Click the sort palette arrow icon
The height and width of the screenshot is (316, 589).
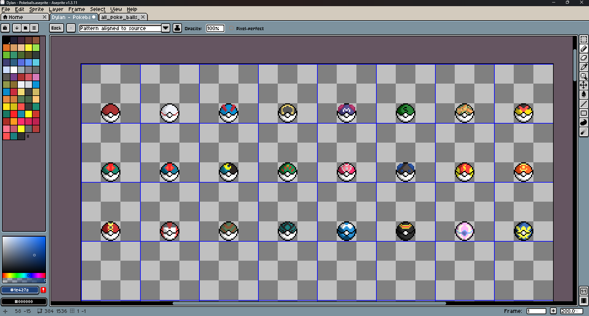tap(17, 28)
